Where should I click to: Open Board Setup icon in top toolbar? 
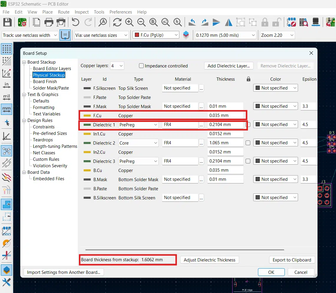point(22,22)
